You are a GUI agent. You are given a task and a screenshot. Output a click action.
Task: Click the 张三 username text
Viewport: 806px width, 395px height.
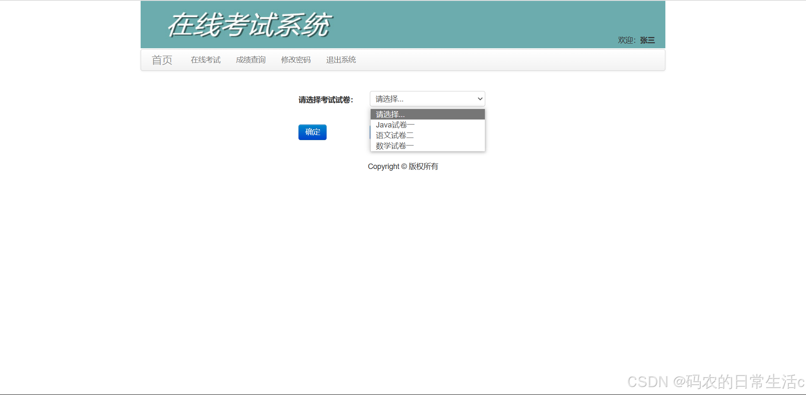click(646, 40)
